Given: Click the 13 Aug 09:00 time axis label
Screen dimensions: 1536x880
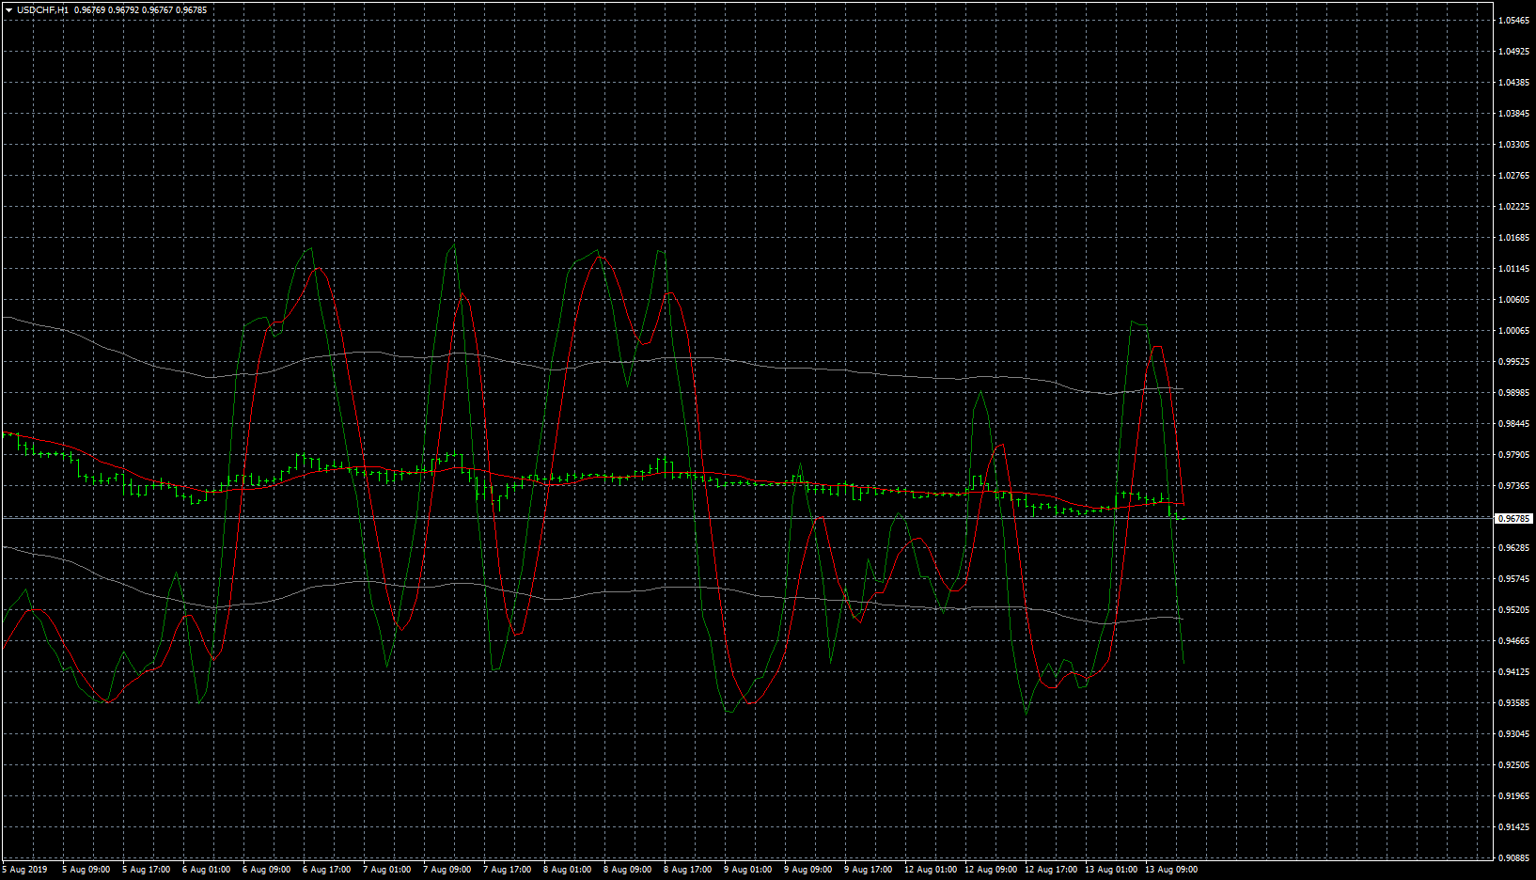Looking at the screenshot, I should 1171,870.
